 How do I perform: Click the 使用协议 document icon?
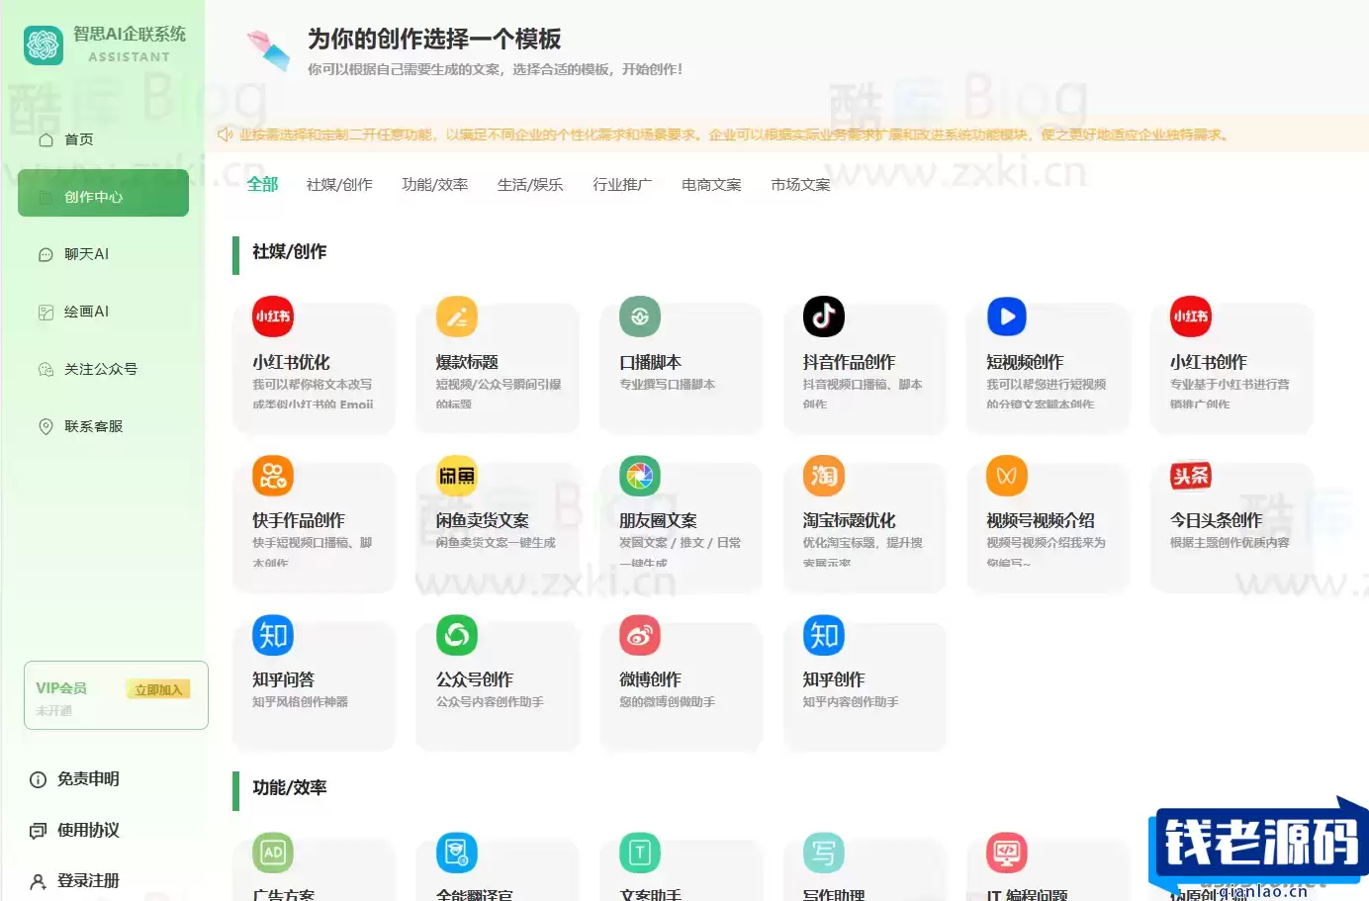(x=38, y=831)
